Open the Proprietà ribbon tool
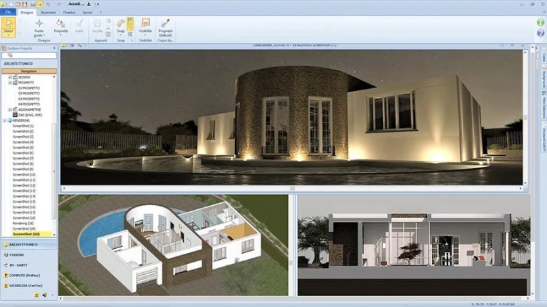Viewport: 547px width, 307px height. point(60,27)
